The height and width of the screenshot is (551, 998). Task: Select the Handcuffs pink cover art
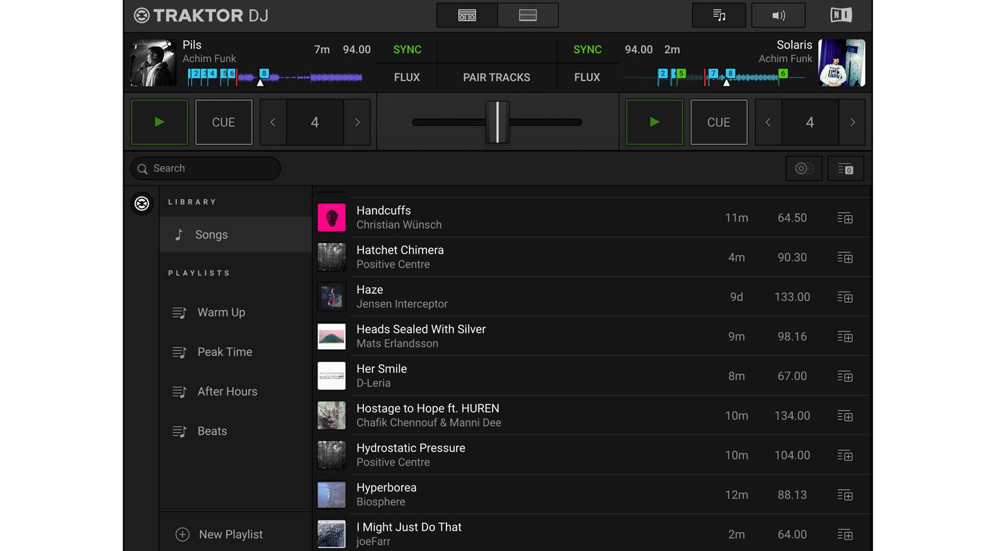pyautogui.click(x=332, y=218)
